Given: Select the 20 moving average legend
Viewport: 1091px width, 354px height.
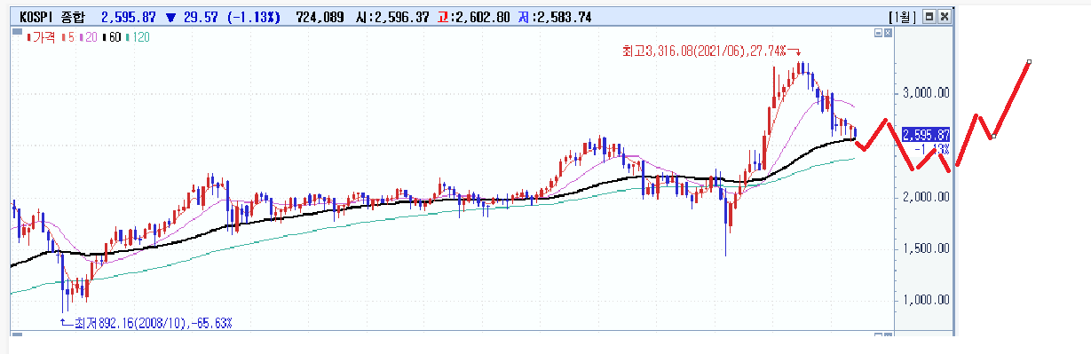Looking at the screenshot, I should point(89,37).
